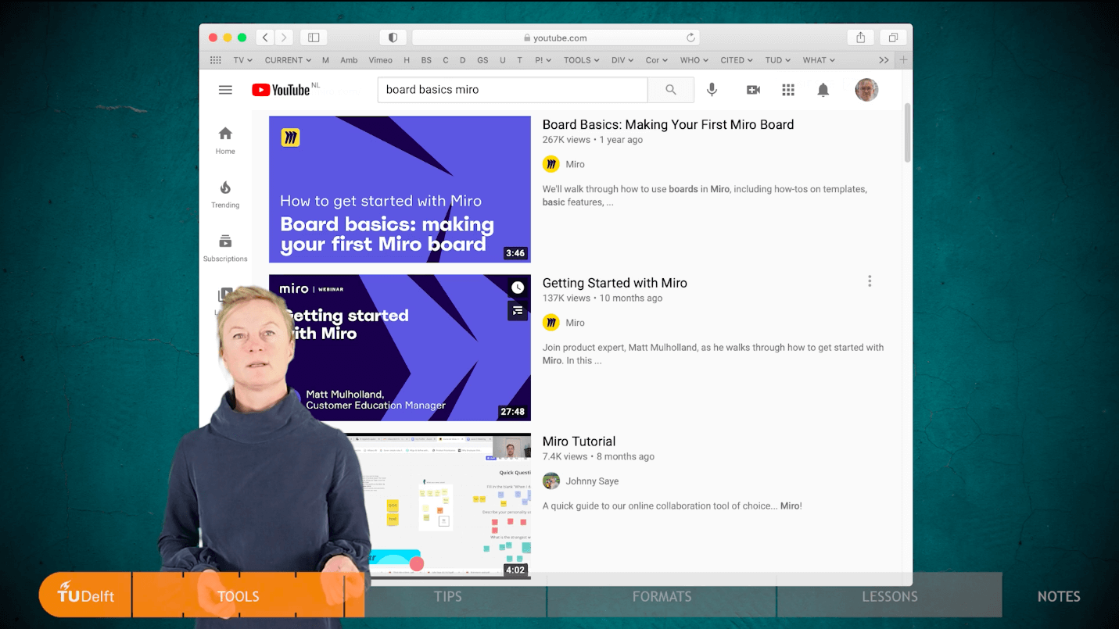Viewport: 1119px width, 629px height.
Task: Open the Amb bookmark
Action: pyautogui.click(x=349, y=60)
